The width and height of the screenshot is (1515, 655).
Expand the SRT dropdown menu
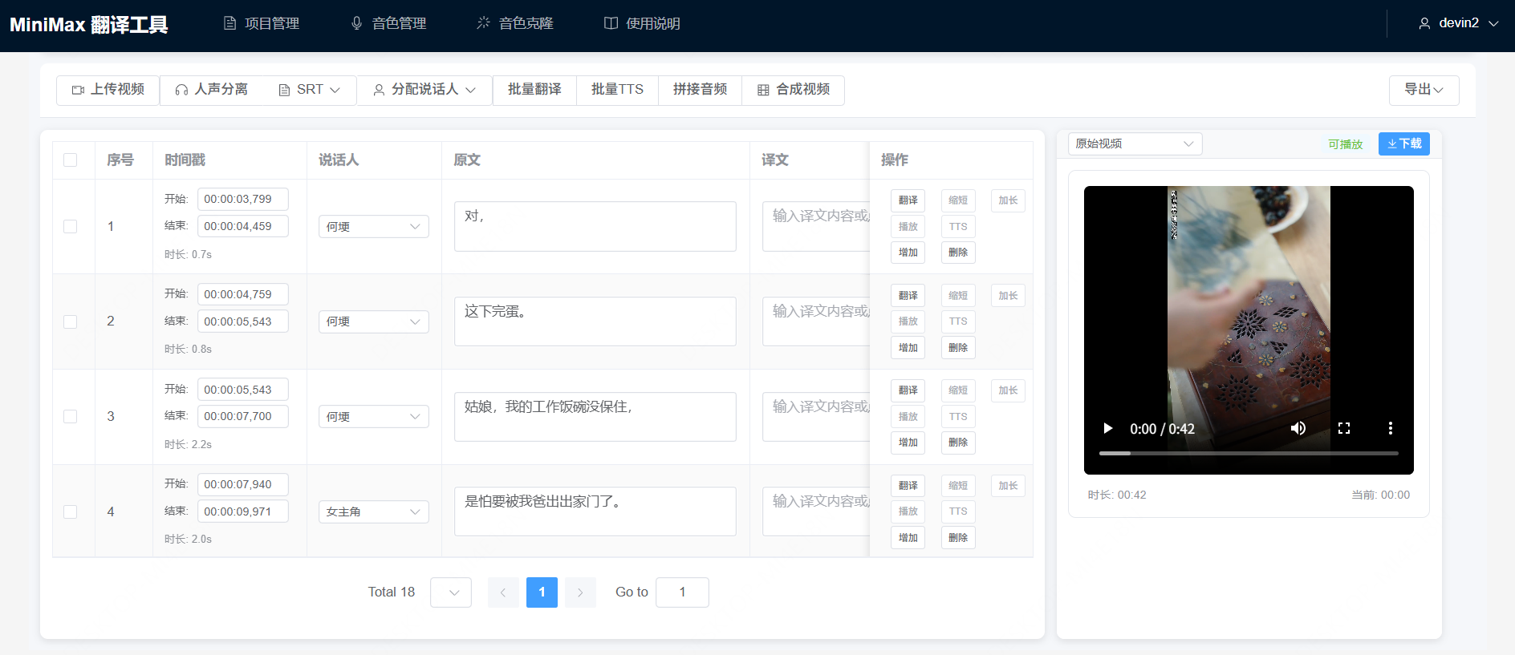pyautogui.click(x=309, y=89)
